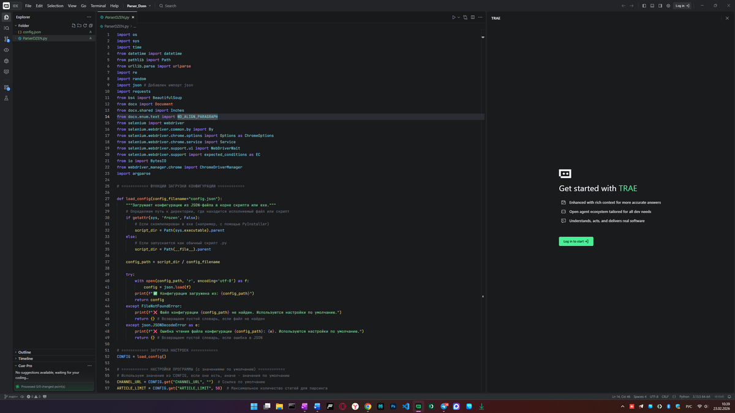Open the Edit menu
This screenshot has width=735, height=413.
point(39,6)
